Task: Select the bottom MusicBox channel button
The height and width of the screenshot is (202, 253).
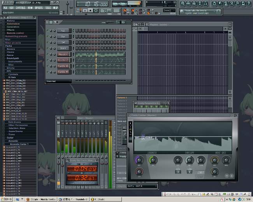Action: pos(63,72)
